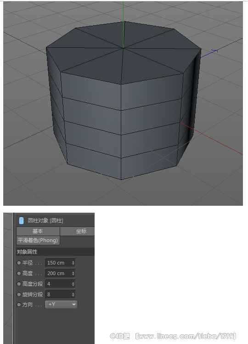Click the 高度分段 label text
Image resolution: width=248 pixels, height=344 pixels.
[33, 284]
